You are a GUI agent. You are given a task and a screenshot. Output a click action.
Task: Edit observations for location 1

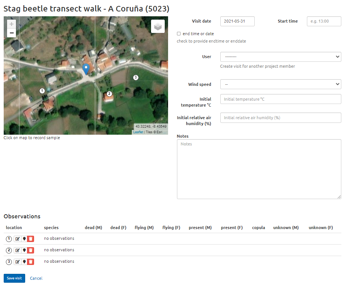tap(17, 239)
